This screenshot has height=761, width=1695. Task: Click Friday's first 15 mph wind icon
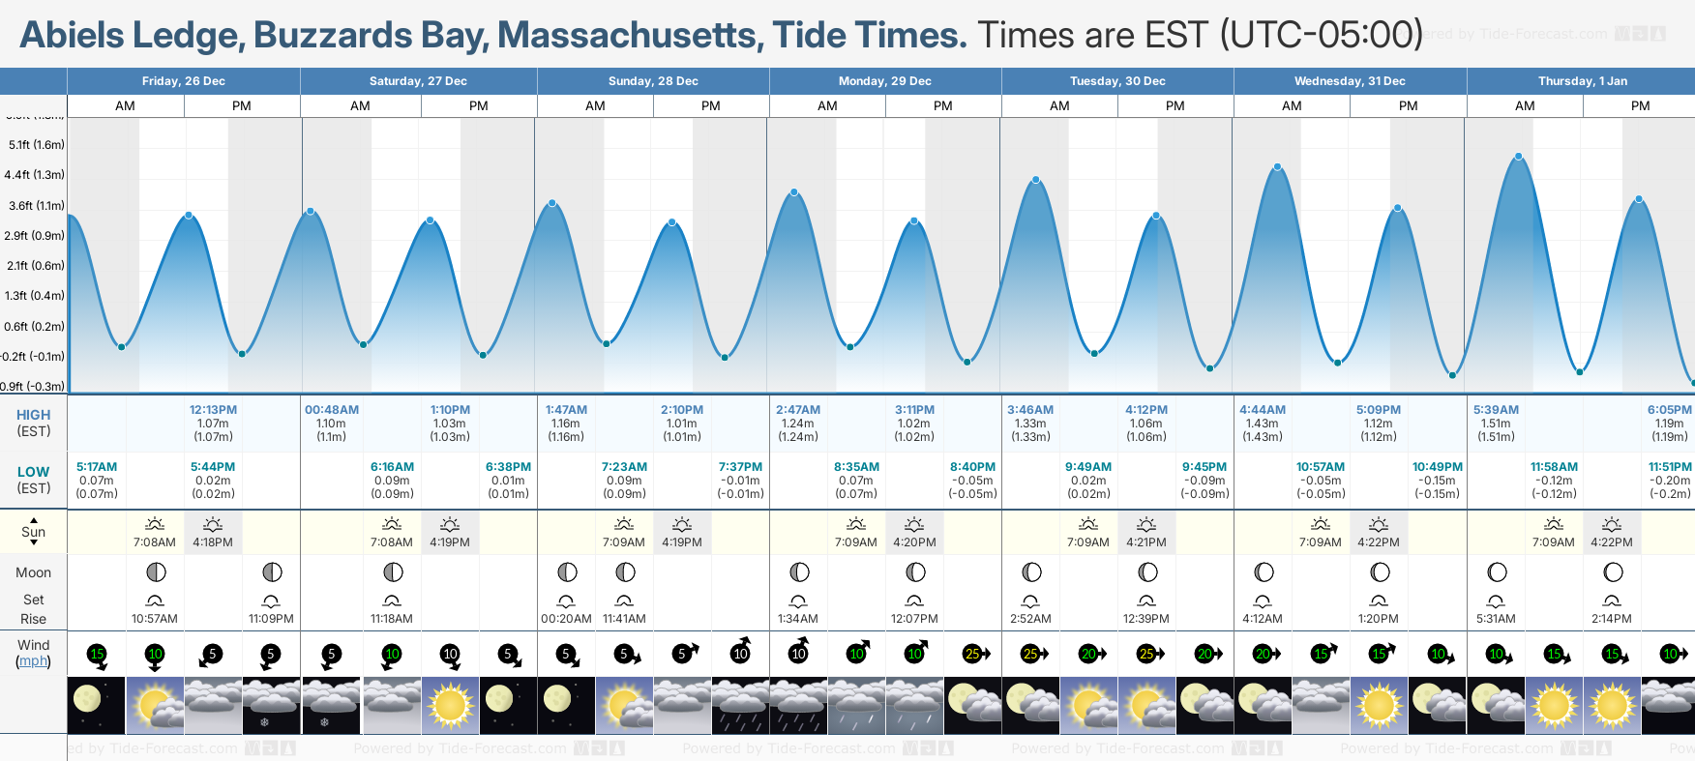(97, 656)
